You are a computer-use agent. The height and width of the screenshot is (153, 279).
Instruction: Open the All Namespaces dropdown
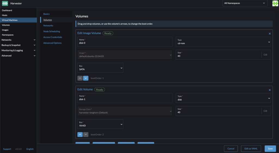(244, 3)
